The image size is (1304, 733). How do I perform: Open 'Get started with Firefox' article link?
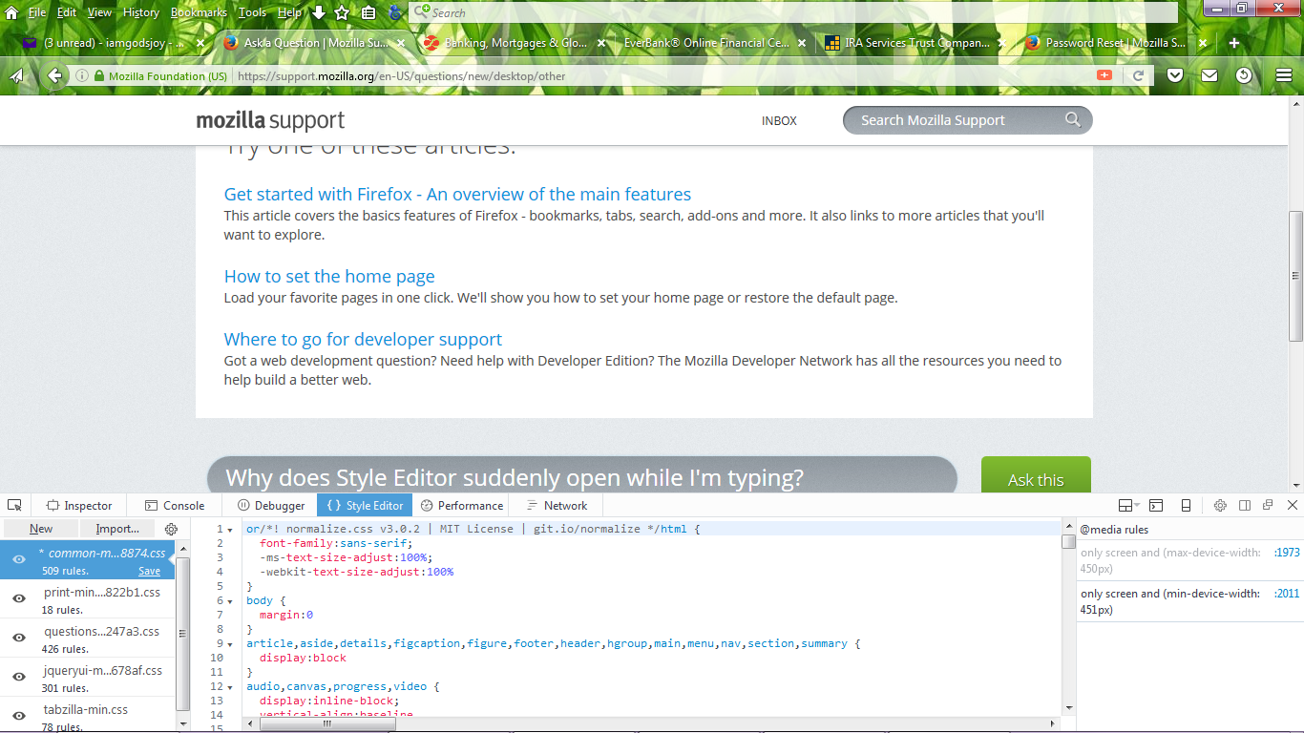pos(457,195)
